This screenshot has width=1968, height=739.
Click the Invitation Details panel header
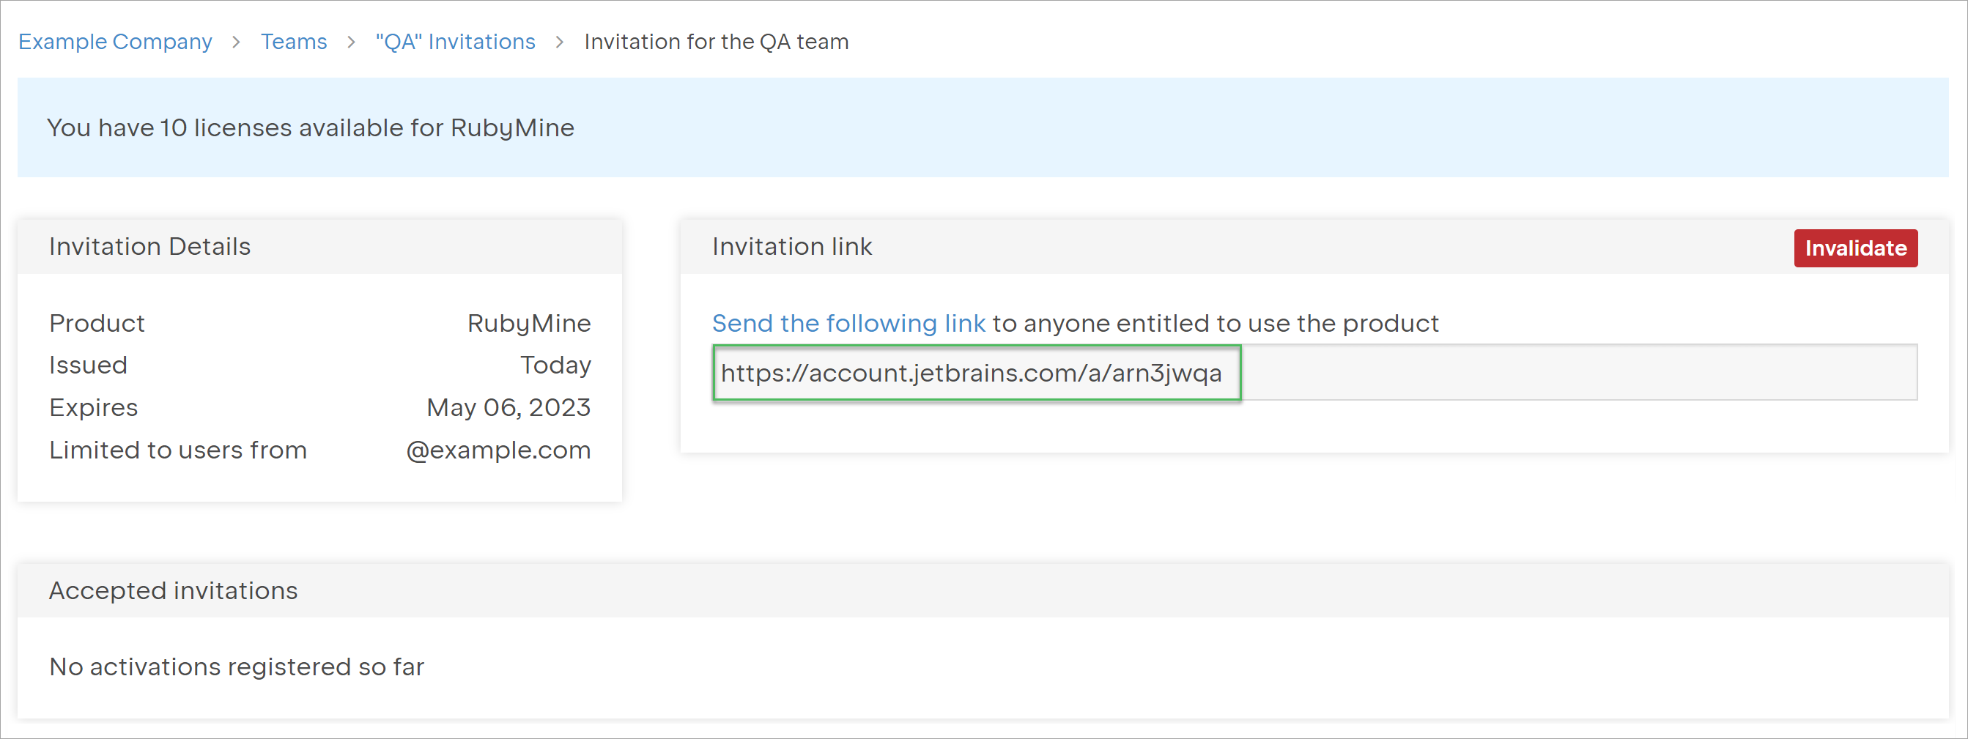coord(149,247)
